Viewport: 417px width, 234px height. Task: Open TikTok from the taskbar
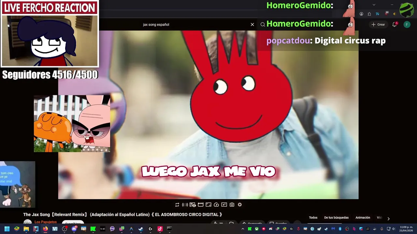pyautogui.click(x=160, y=229)
